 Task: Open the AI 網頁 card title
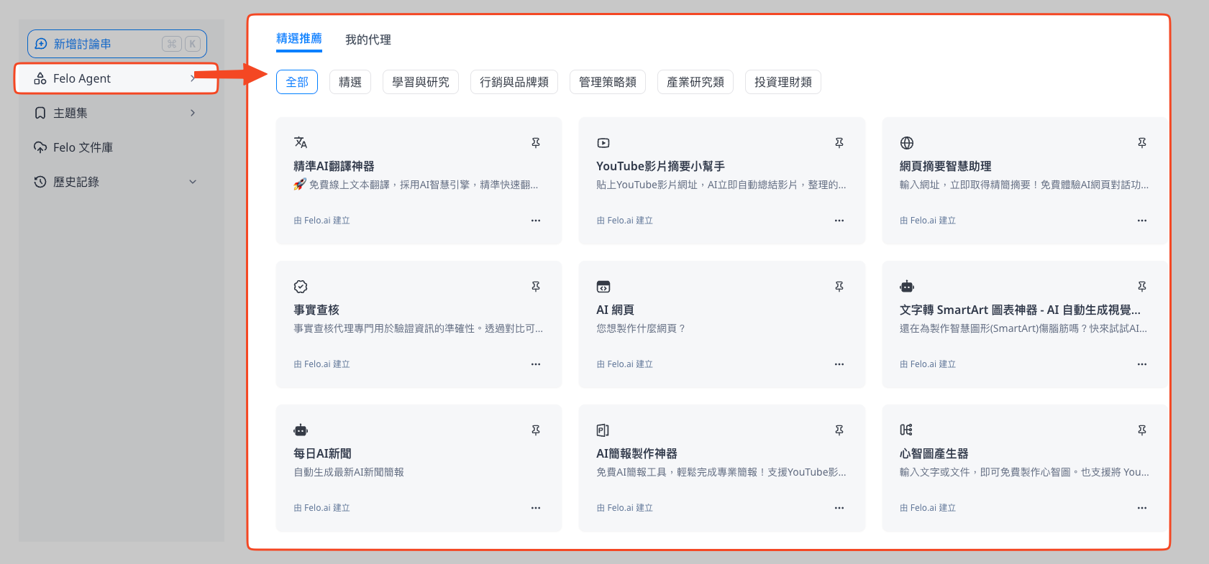pyautogui.click(x=615, y=310)
